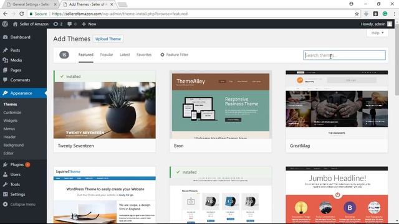Click Howdy, admin text

pyautogui.click(x=373, y=24)
